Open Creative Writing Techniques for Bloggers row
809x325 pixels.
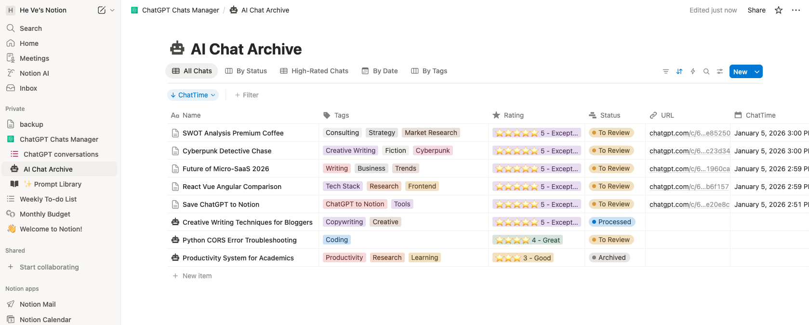click(x=248, y=222)
